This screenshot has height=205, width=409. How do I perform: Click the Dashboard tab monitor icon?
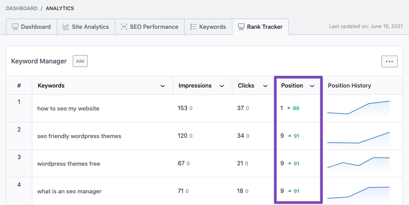(x=15, y=27)
